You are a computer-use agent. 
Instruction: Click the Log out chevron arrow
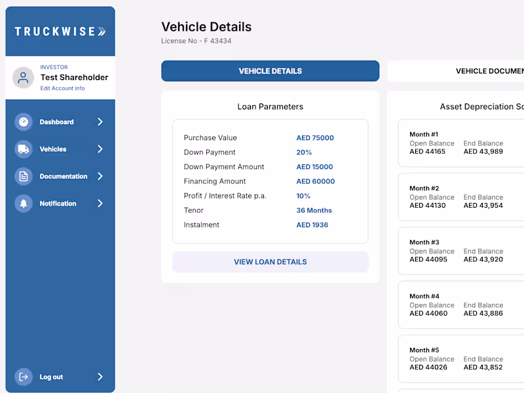tap(100, 377)
